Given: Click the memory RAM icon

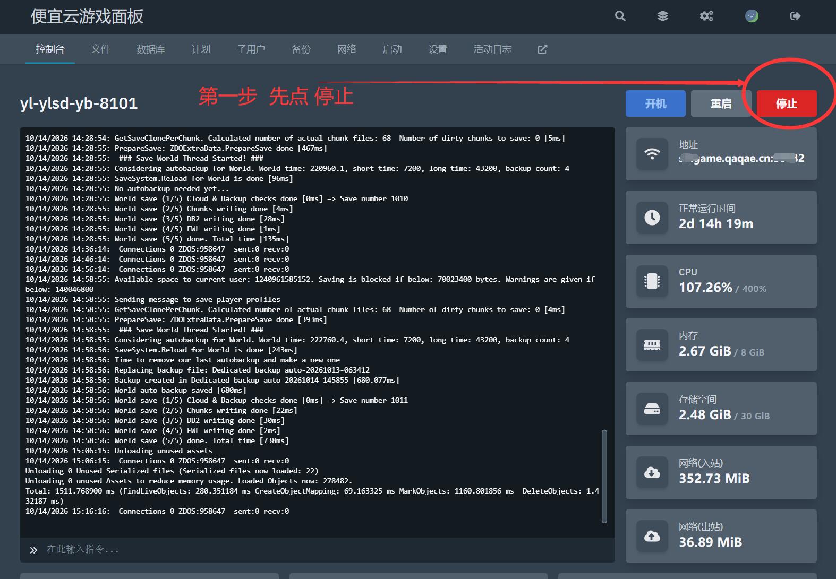Looking at the screenshot, I should point(652,345).
